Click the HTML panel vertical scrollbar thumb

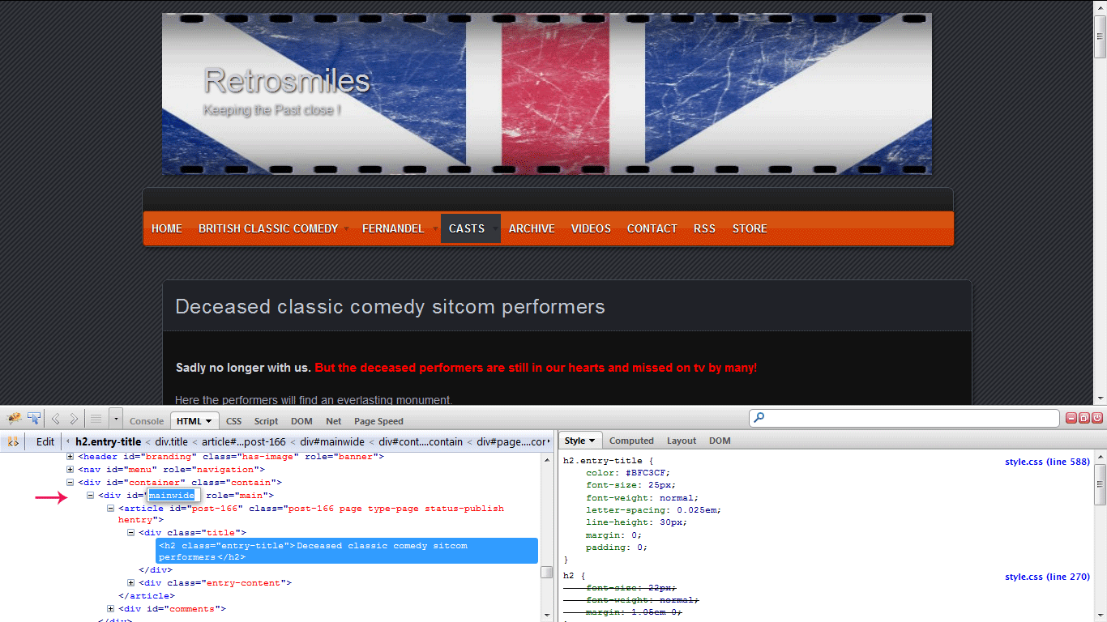pyautogui.click(x=546, y=573)
